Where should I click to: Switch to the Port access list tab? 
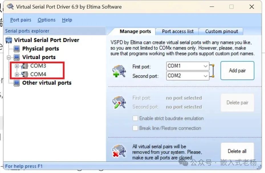tap(178, 31)
